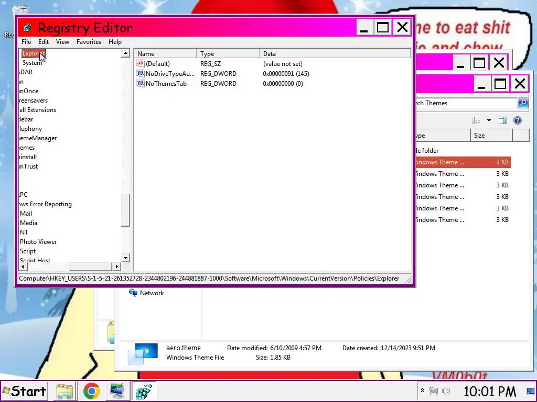The width and height of the screenshot is (537, 402).
Task: Click the Search Themes field in Explorer window
Action: tap(466, 103)
